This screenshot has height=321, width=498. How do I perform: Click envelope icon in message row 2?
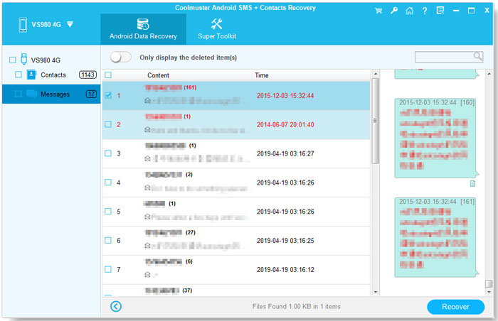[147, 130]
